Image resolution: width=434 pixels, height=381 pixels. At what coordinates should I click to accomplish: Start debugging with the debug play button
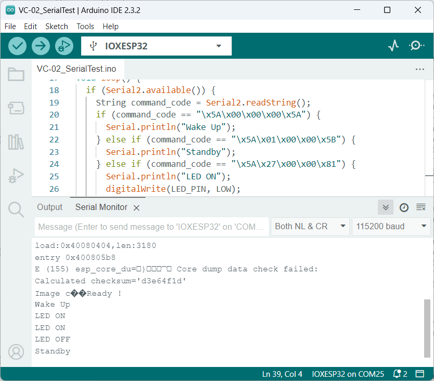(64, 46)
